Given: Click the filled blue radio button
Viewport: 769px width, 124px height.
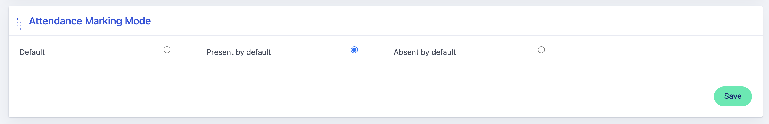Looking at the screenshot, I should coord(354,50).
